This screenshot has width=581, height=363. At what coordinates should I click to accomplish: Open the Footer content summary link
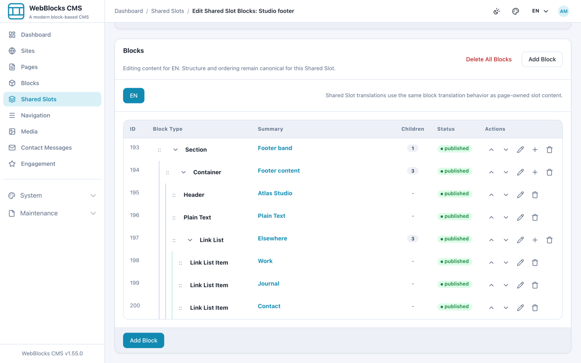tap(279, 171)
